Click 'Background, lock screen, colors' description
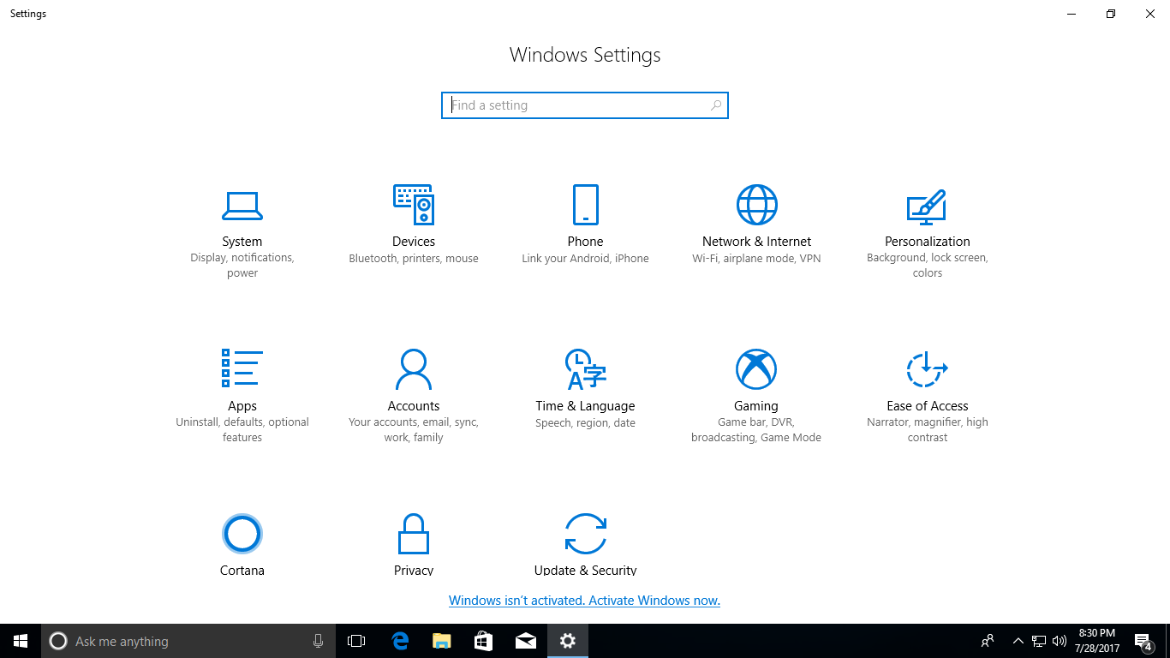This screenshot has width=1170, height=658. (x=928, y=266)
